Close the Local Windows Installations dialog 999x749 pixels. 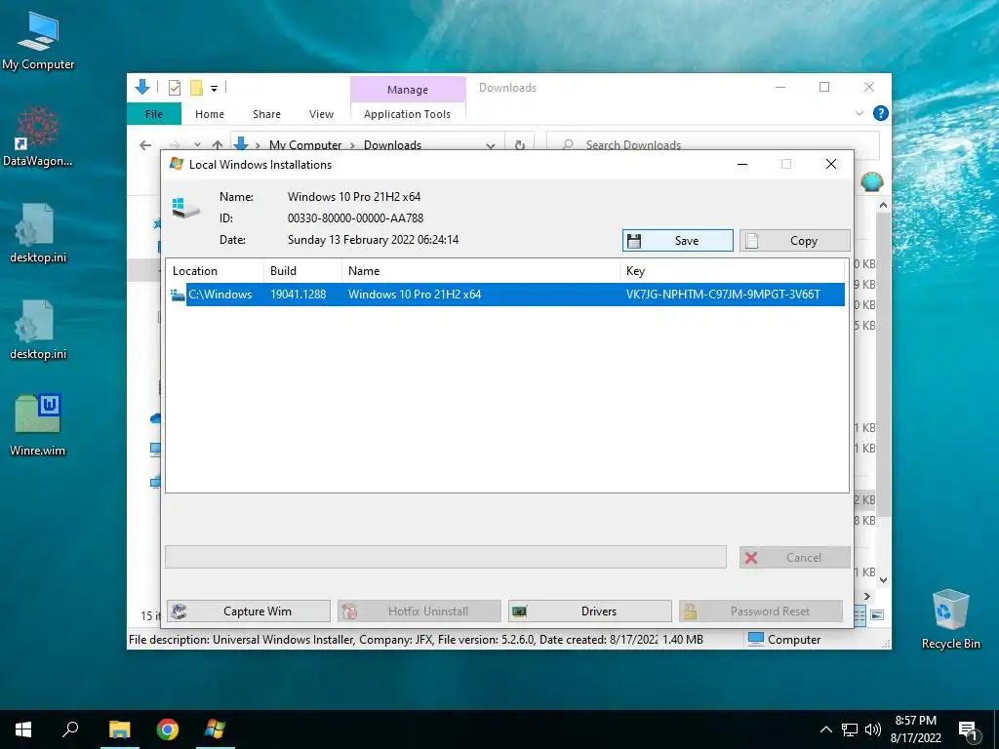coord(831,164)
